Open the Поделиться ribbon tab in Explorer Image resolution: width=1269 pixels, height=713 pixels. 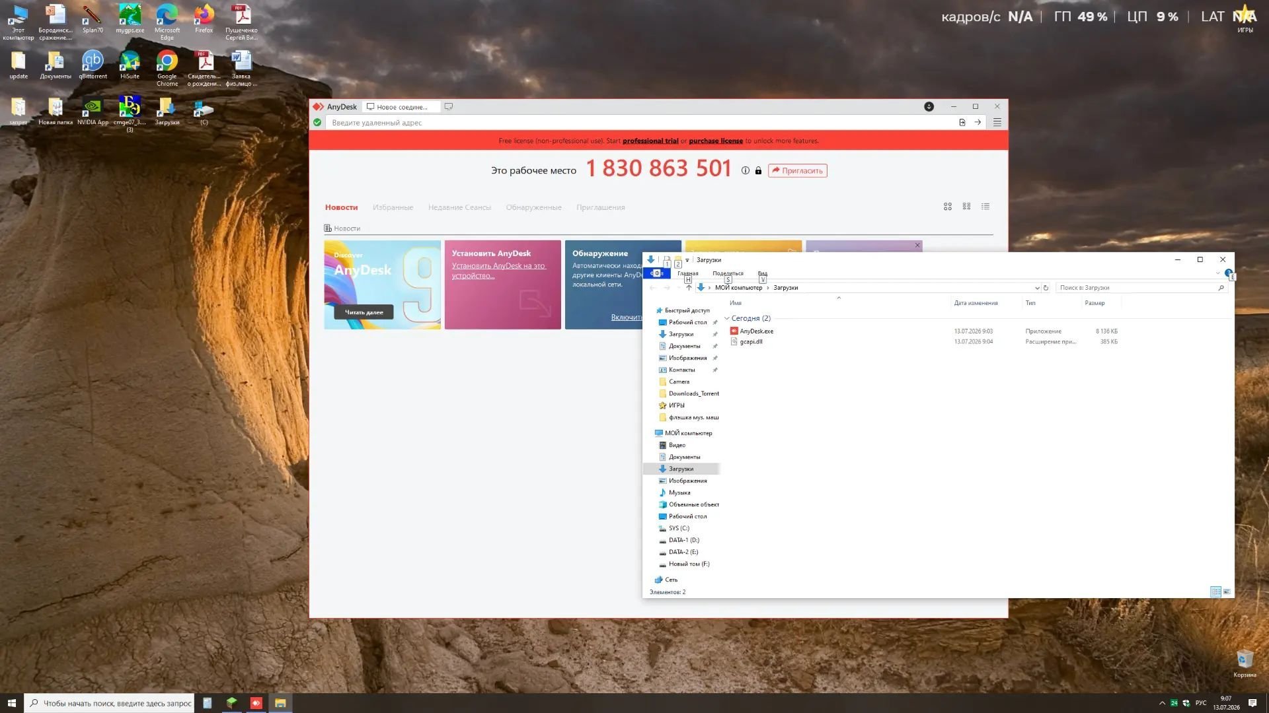728,273
